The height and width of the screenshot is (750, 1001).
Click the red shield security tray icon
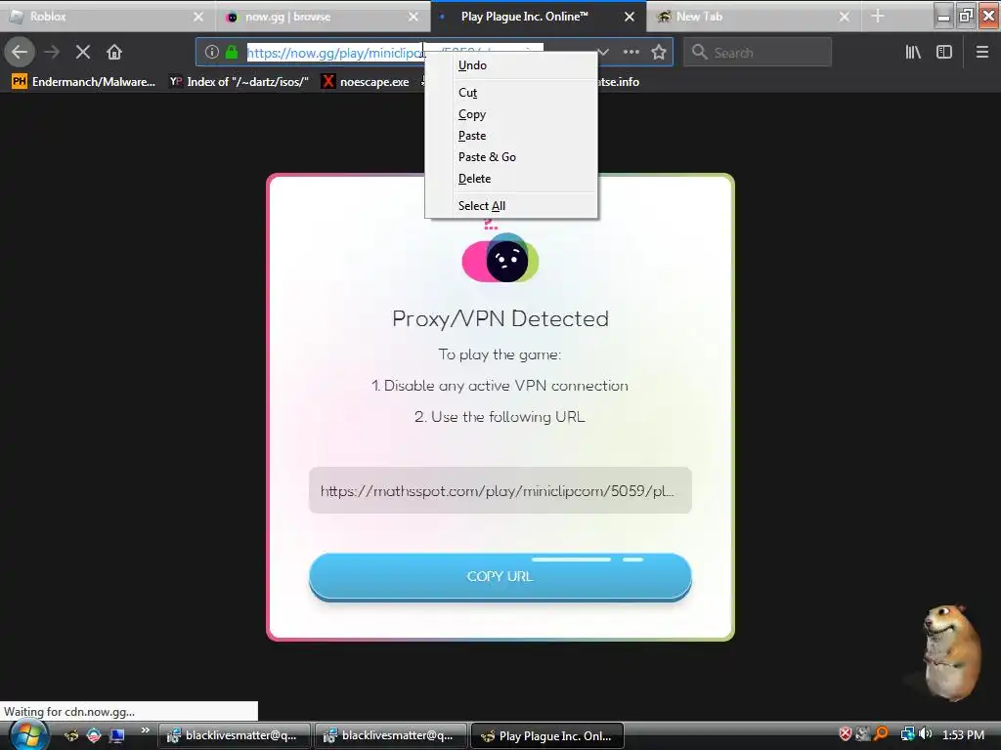846,734
